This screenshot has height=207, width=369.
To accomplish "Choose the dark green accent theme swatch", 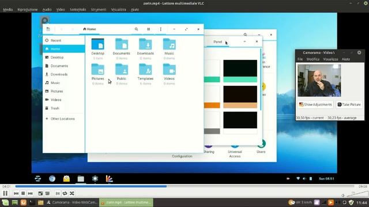I will point(240,71).
